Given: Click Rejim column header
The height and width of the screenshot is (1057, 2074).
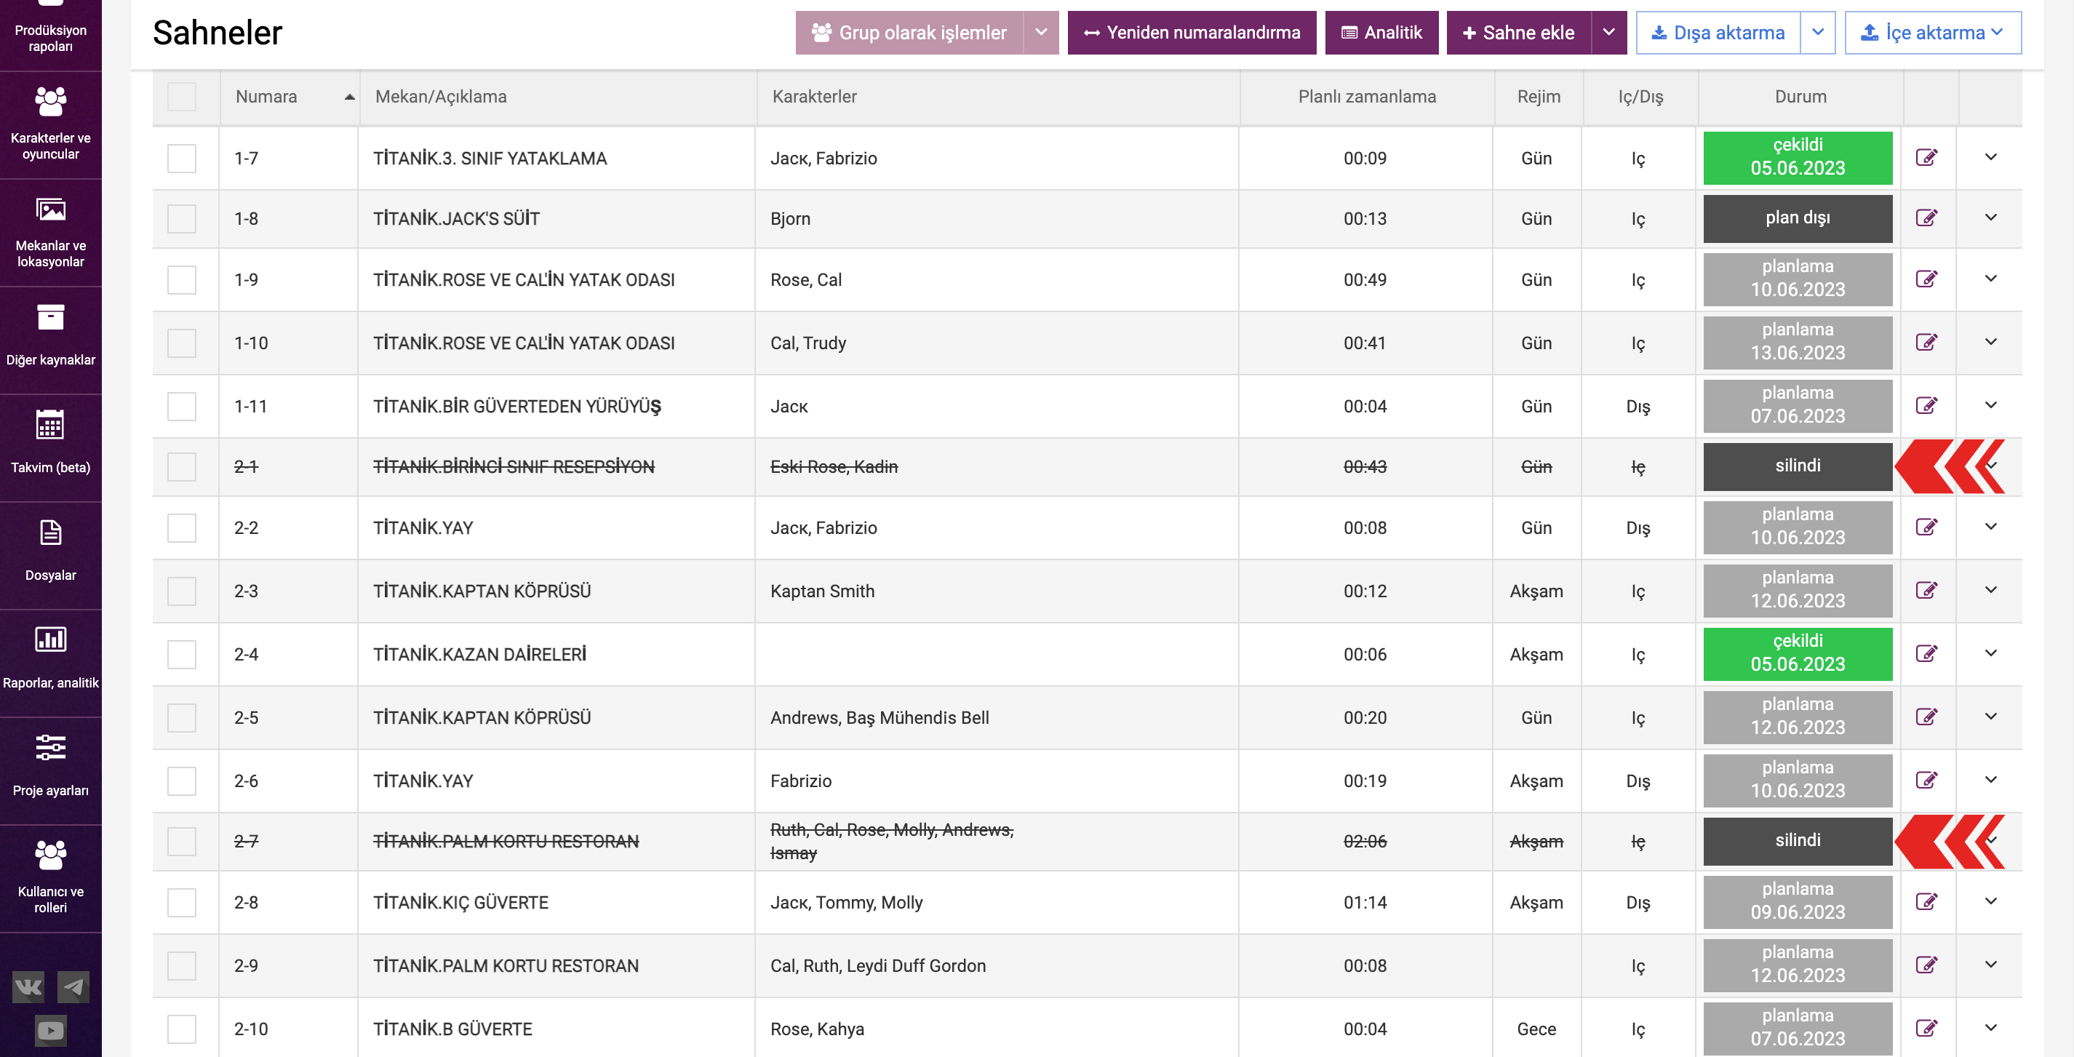Looking at the screenshot, I should click(x=1539, y=97).
